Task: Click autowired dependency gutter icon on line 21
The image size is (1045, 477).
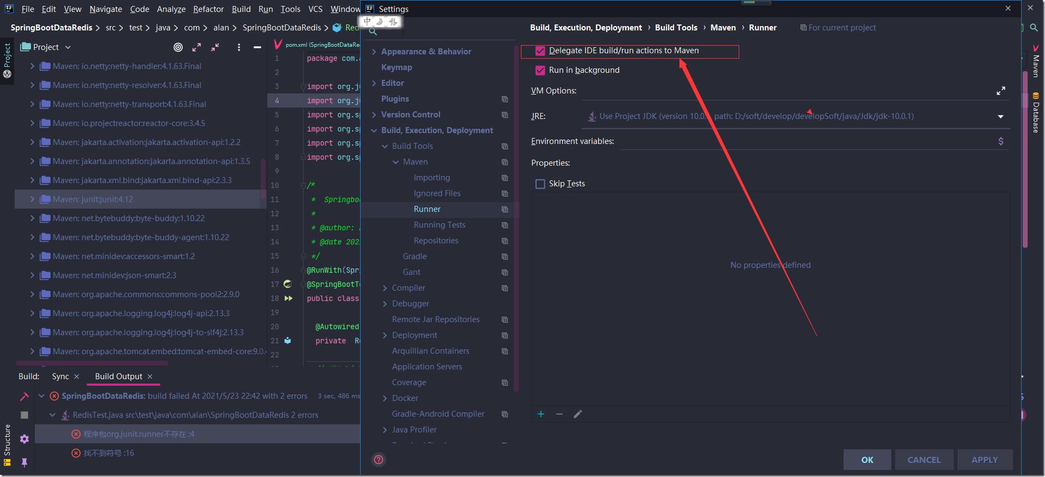Action: coord(288,341)
